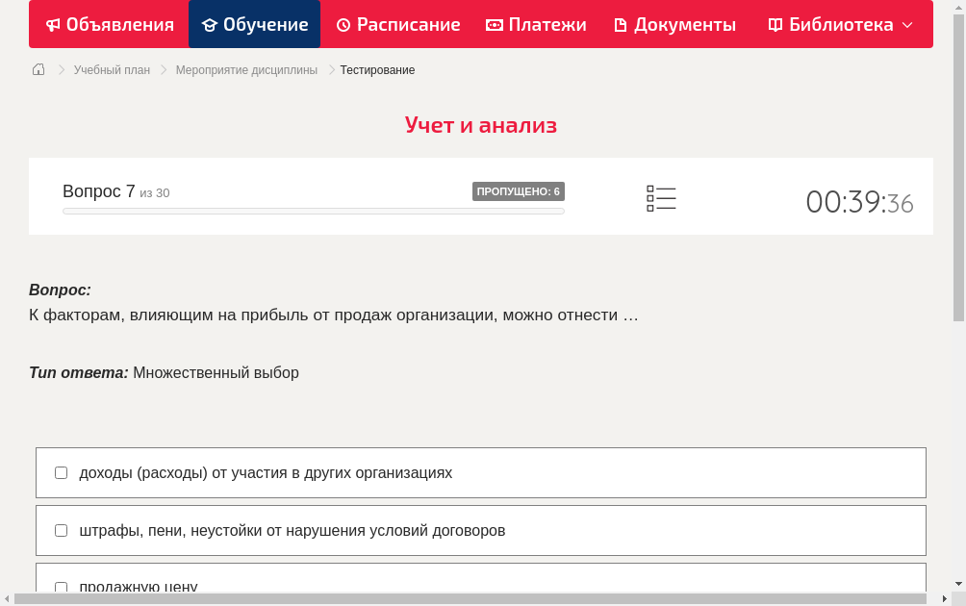The image size is (966, 606).
Task: Open Документы using the document icon
Action: tap(621, 24)
